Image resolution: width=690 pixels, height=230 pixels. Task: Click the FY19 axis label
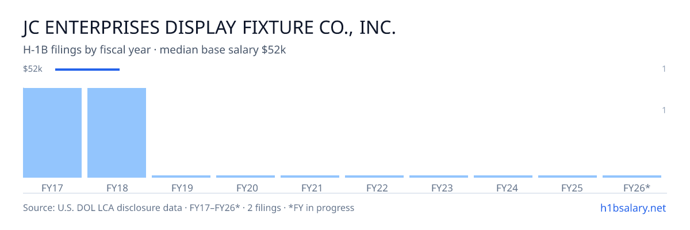point(182,187)
